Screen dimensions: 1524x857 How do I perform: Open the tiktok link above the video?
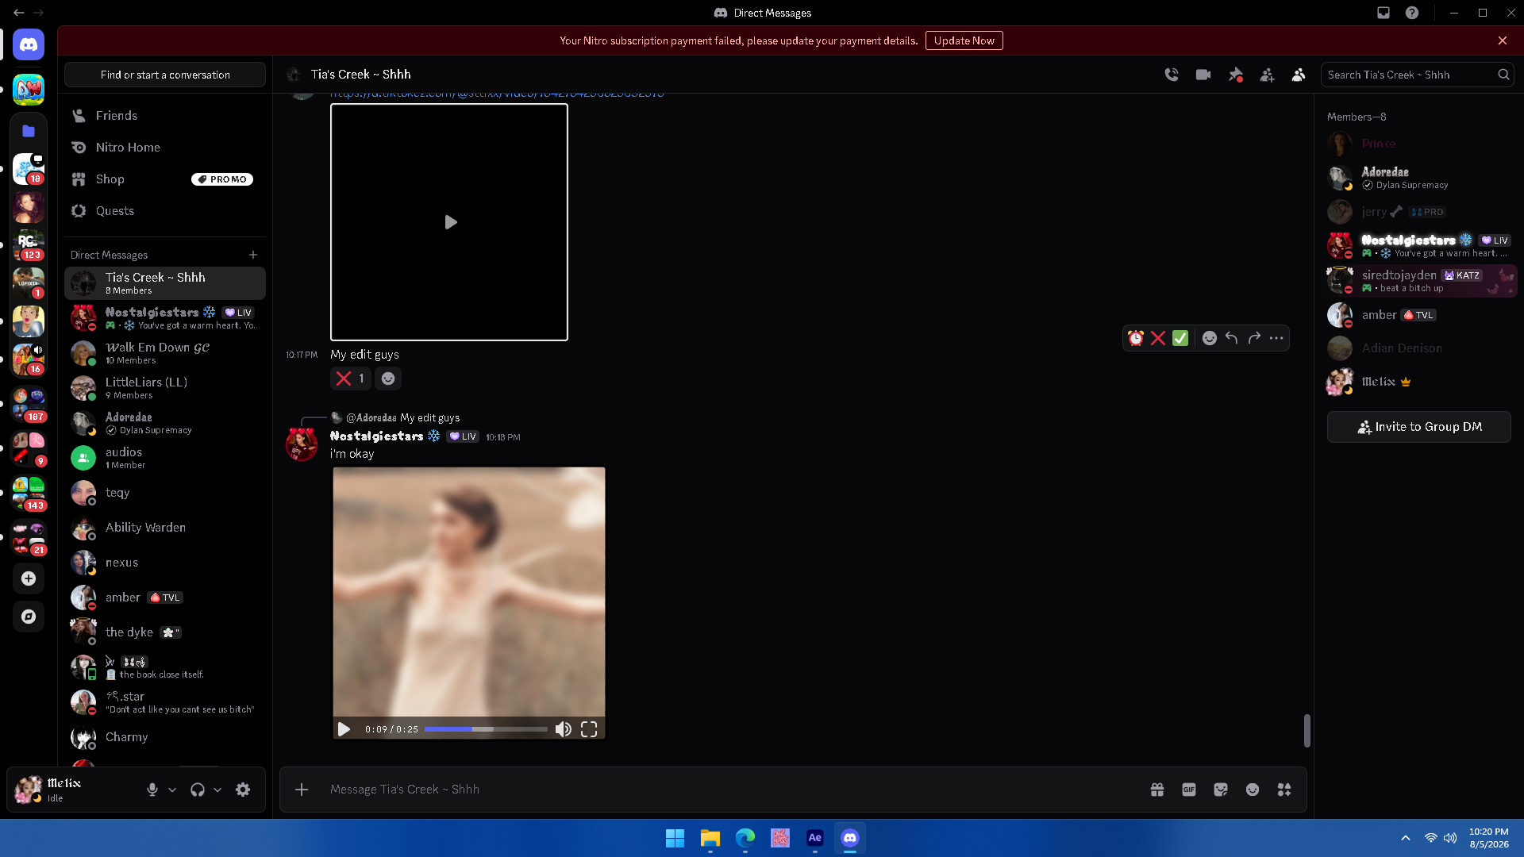point(497,95)
